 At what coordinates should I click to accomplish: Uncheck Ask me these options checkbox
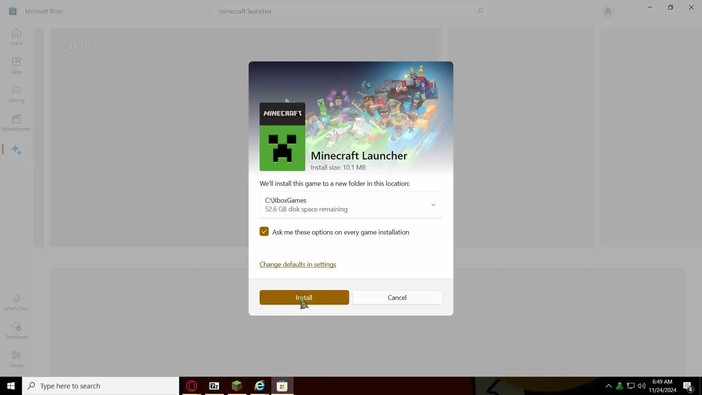[x=264, y=232]
